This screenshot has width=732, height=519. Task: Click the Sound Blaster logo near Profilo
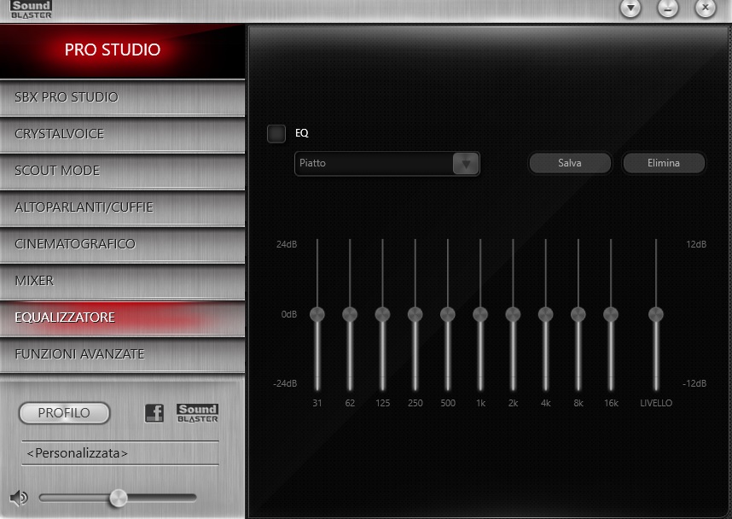coord(197,413)
